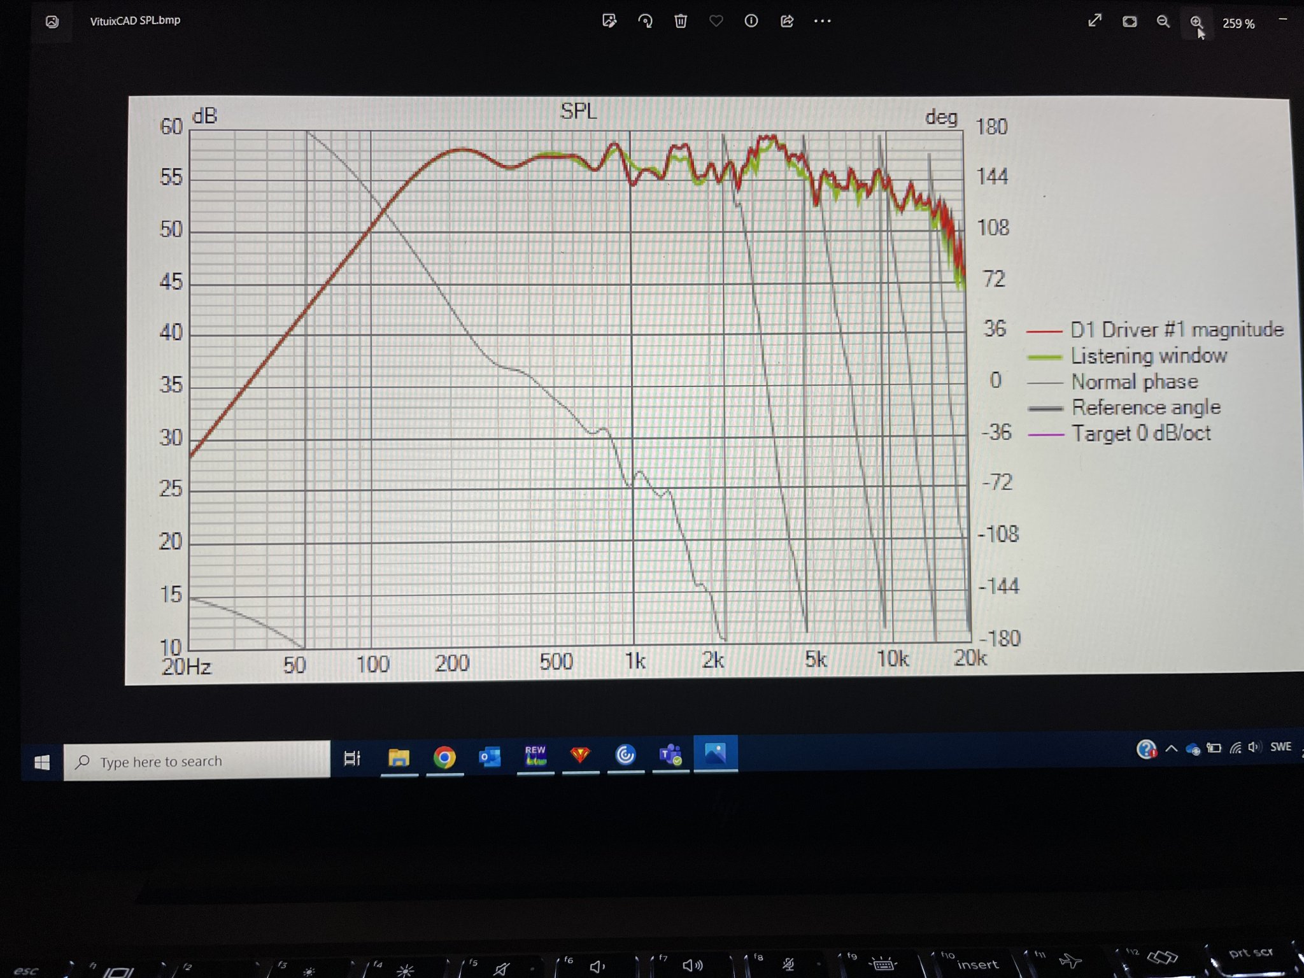Add image to favorites with heart icon

click(x=716, y=21)
